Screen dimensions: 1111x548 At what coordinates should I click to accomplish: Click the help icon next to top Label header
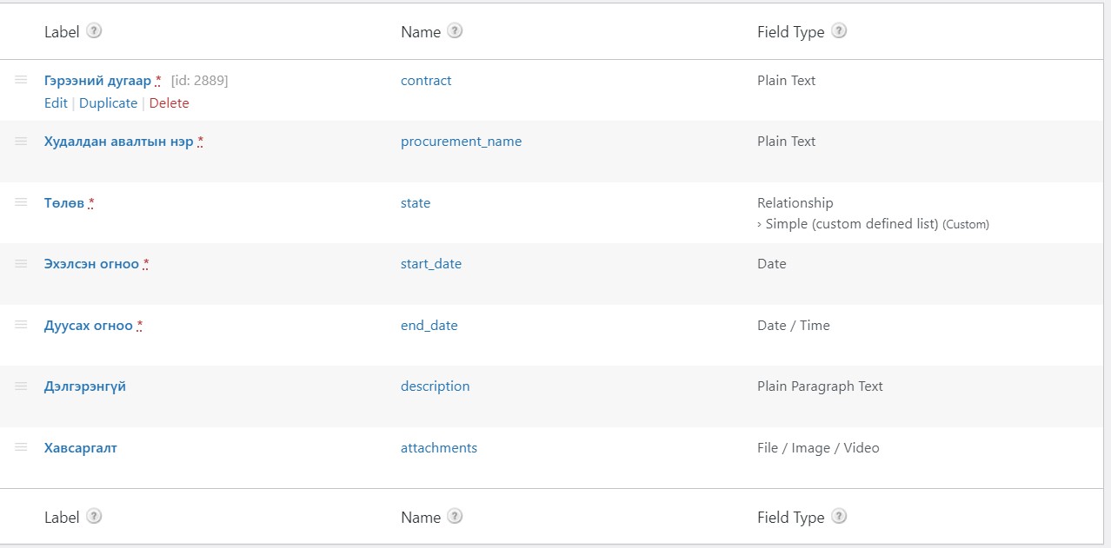point(94,31)
